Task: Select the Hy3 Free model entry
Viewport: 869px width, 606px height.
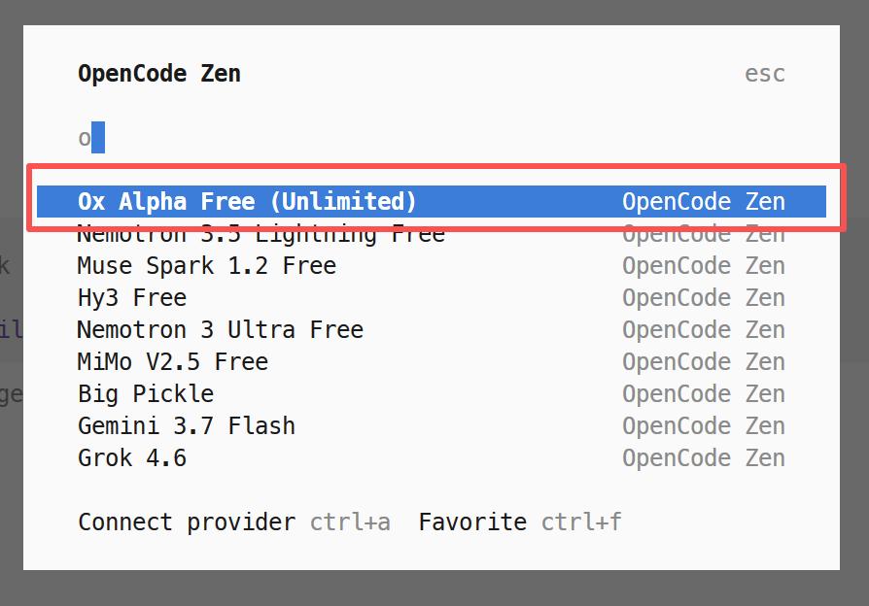Action: pos(432,298)
